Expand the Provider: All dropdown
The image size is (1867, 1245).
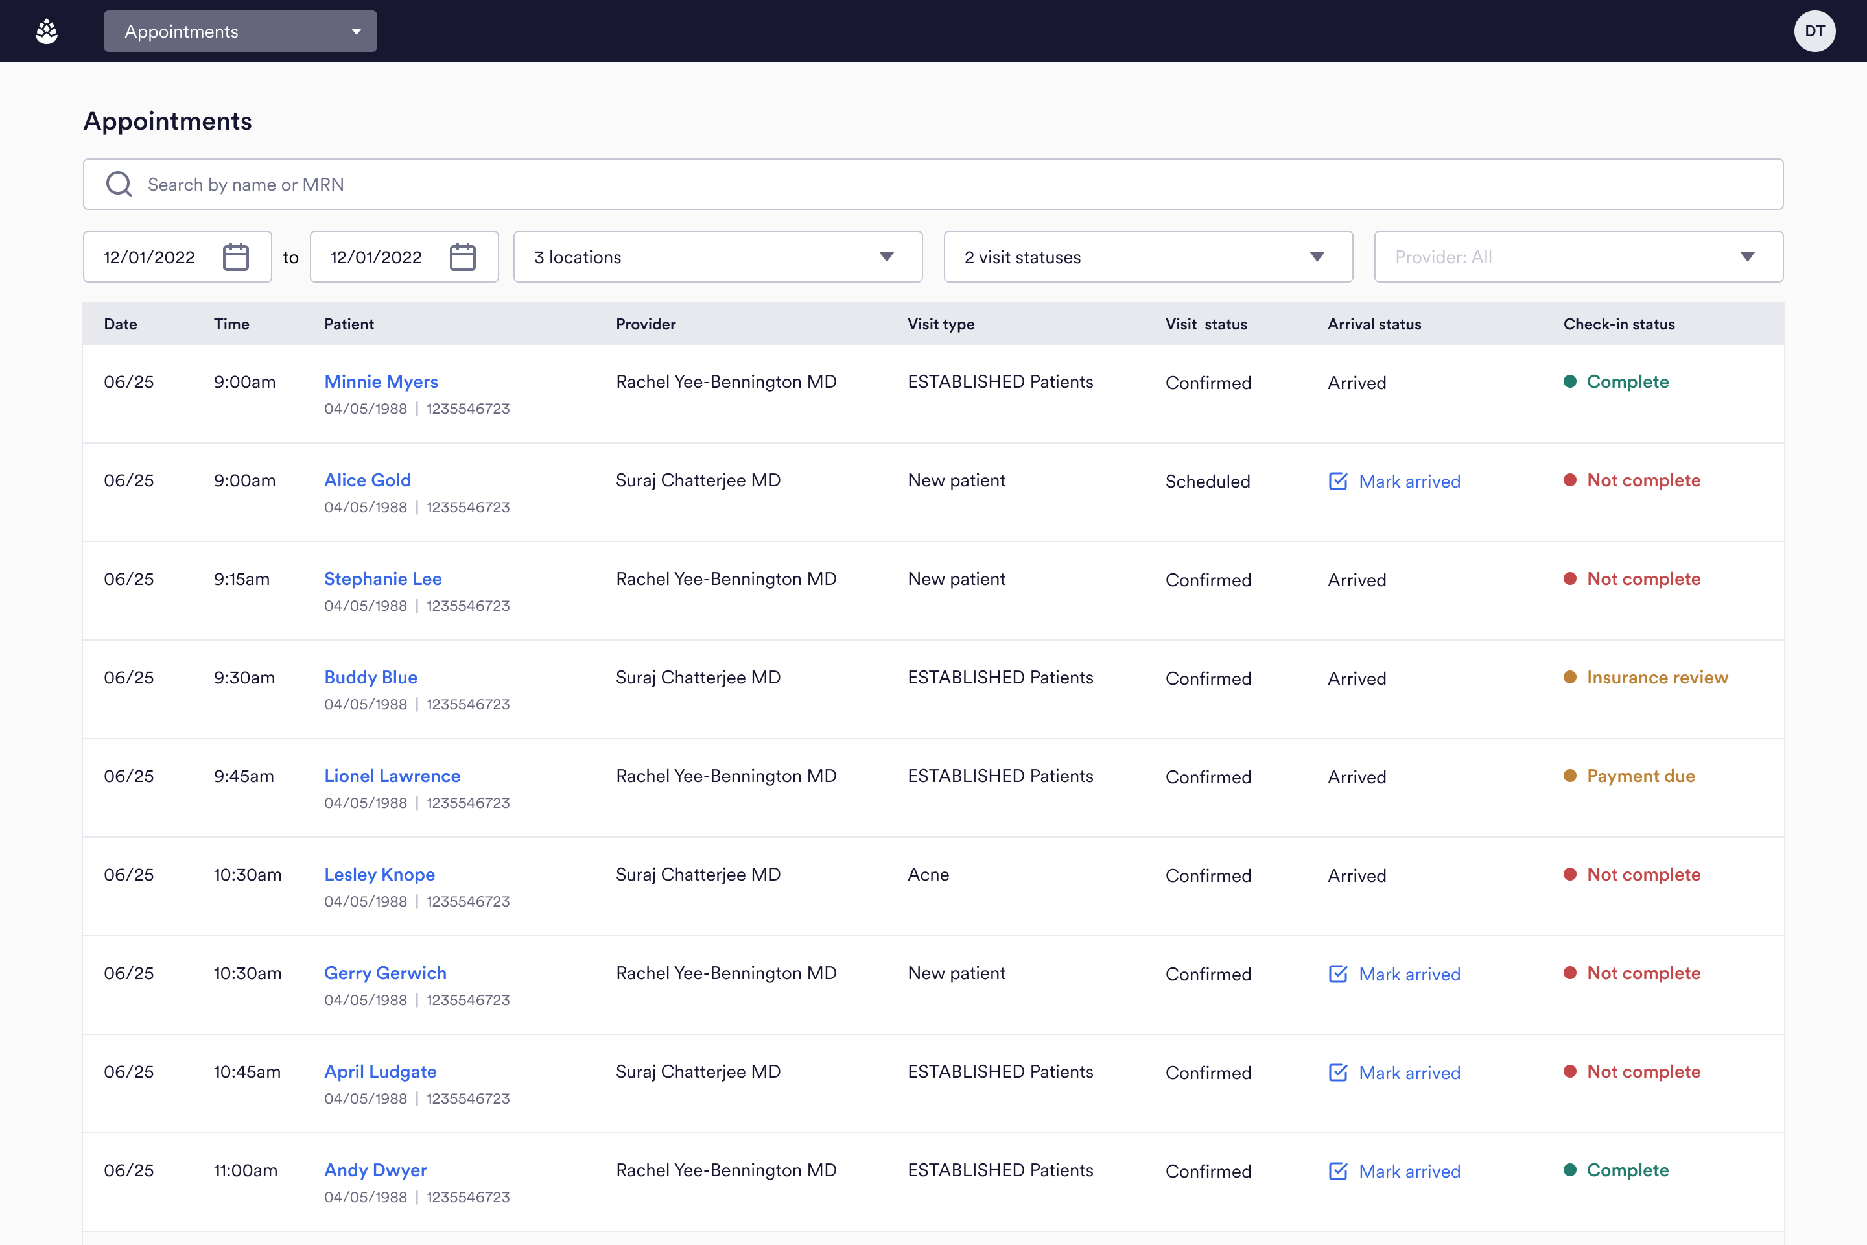[x=1577, y=257]
